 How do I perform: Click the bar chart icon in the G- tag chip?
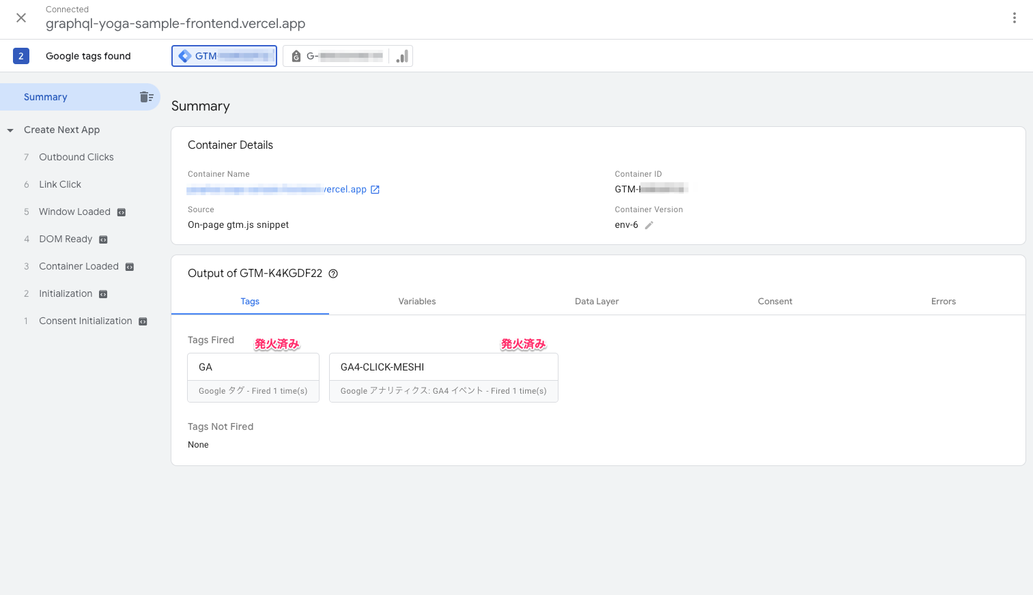click(x=402, y=56)
